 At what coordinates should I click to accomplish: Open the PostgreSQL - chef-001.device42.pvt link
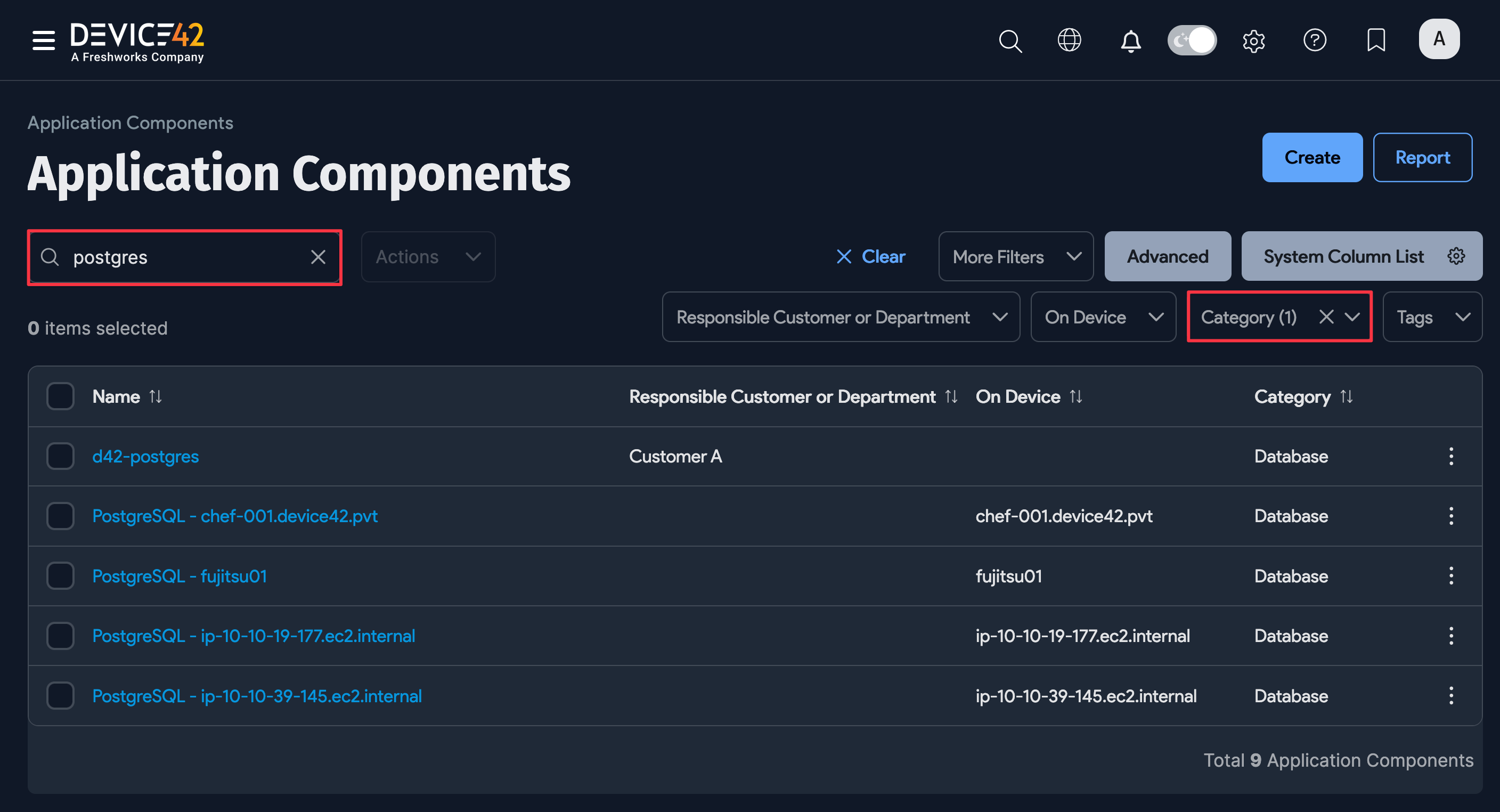point(235,516)
